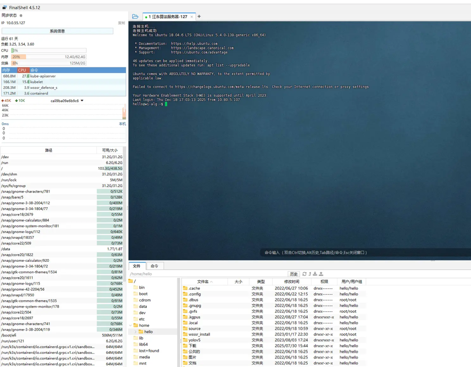Expand the hello folder in tree

point(135,332)
